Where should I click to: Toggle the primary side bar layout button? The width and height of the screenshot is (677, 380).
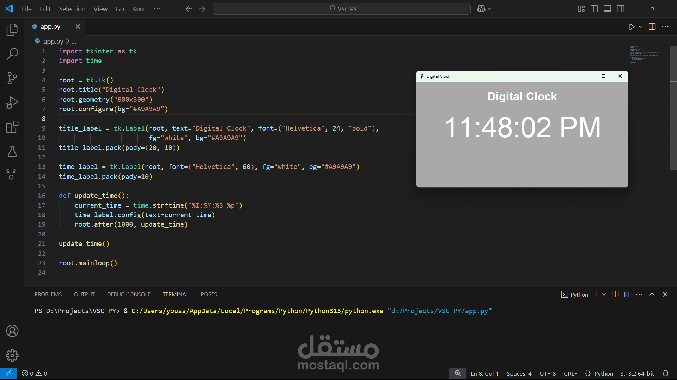(594, 9)
